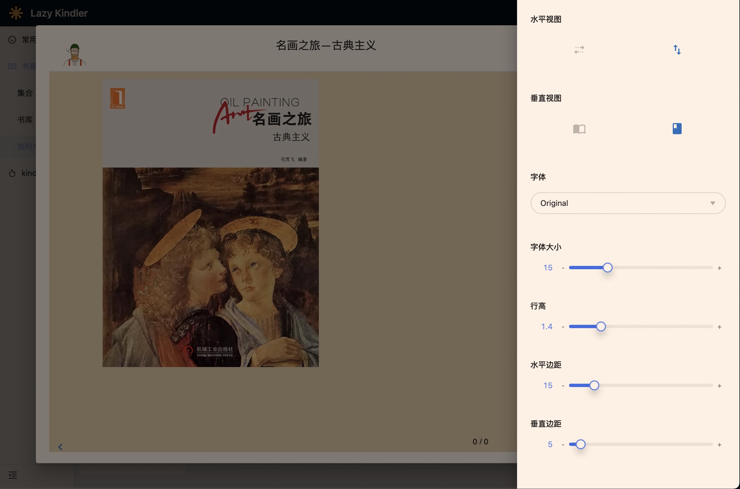Increase 字体大小 with plus button

click(x=719, y=268)
